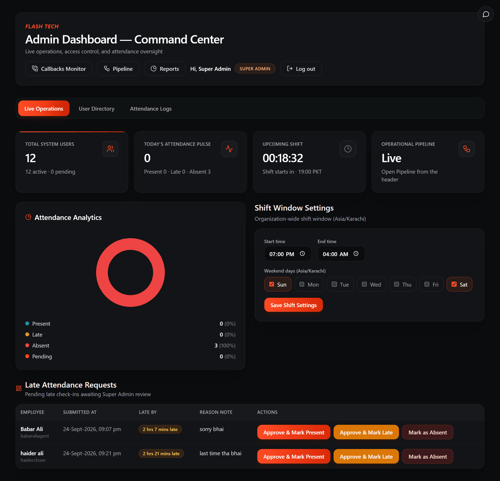Open the Start time clock picker icon
The height and width of the screenshot is (481, 500).
[x=302, y=254]
